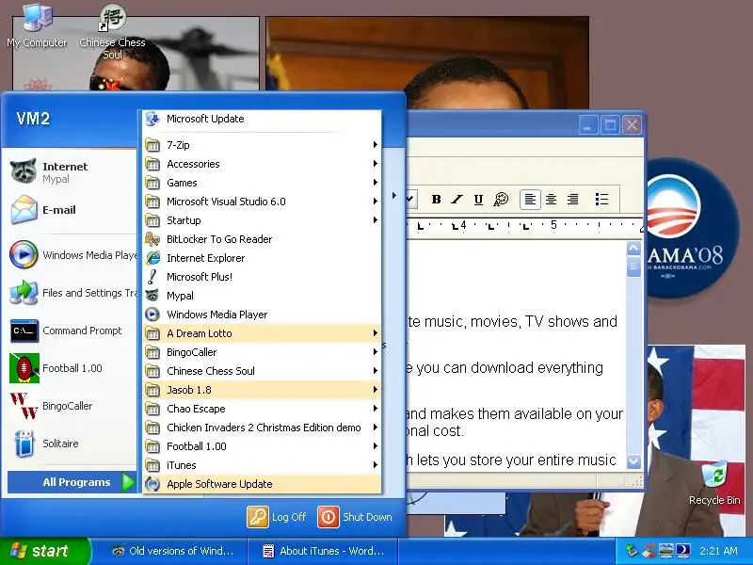The image size is (753, 565).
Task: Start Solitaire from Start menu
Action: [72, 444]
